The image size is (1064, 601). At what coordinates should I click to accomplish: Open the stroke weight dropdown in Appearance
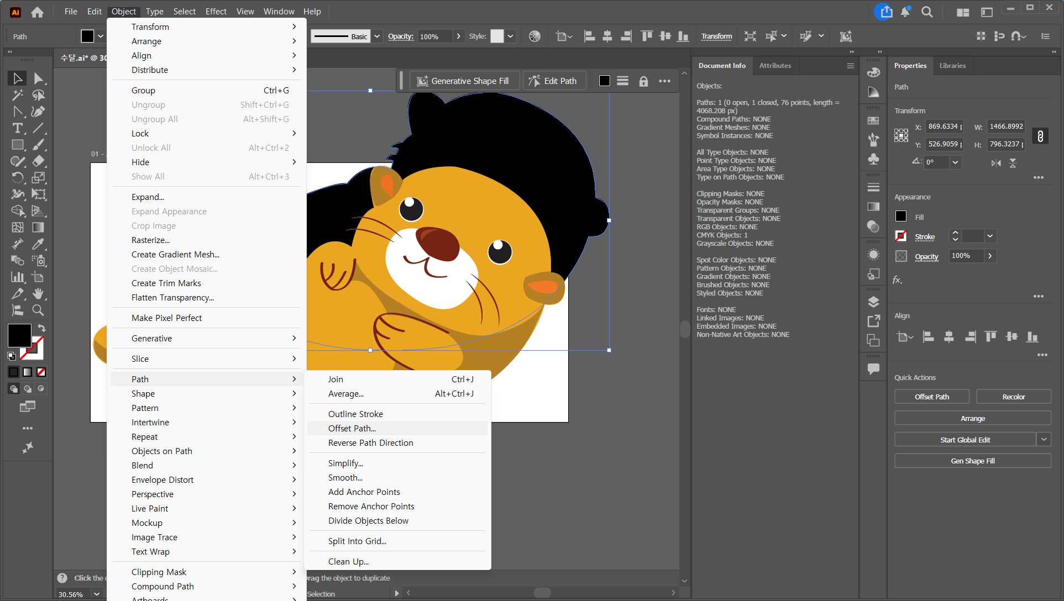tap(990, 236)
